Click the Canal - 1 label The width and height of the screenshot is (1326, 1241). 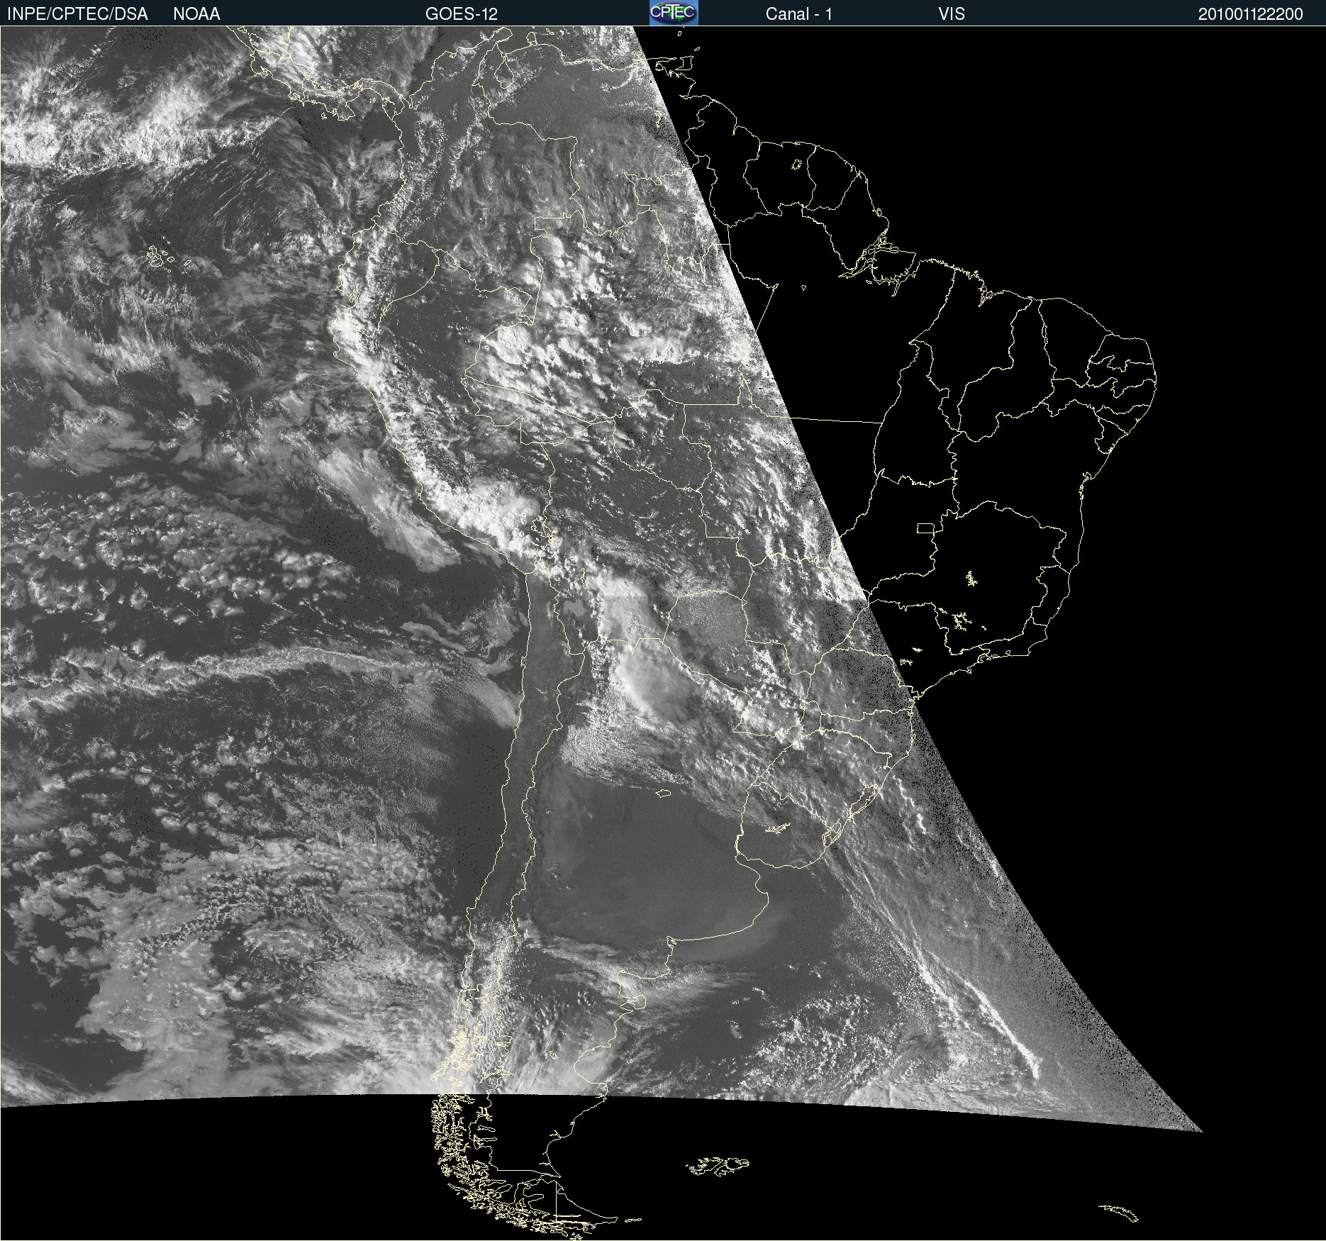[x=799, y=14]
